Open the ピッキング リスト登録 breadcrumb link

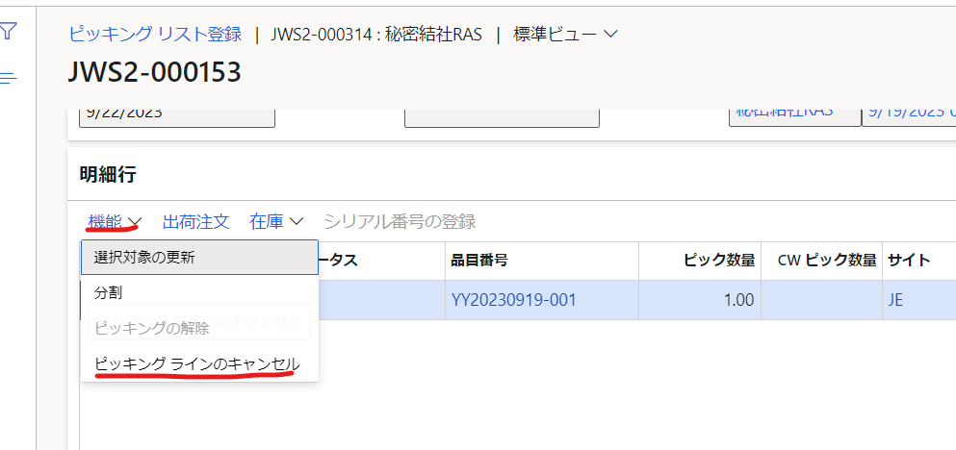pos(155,34)
